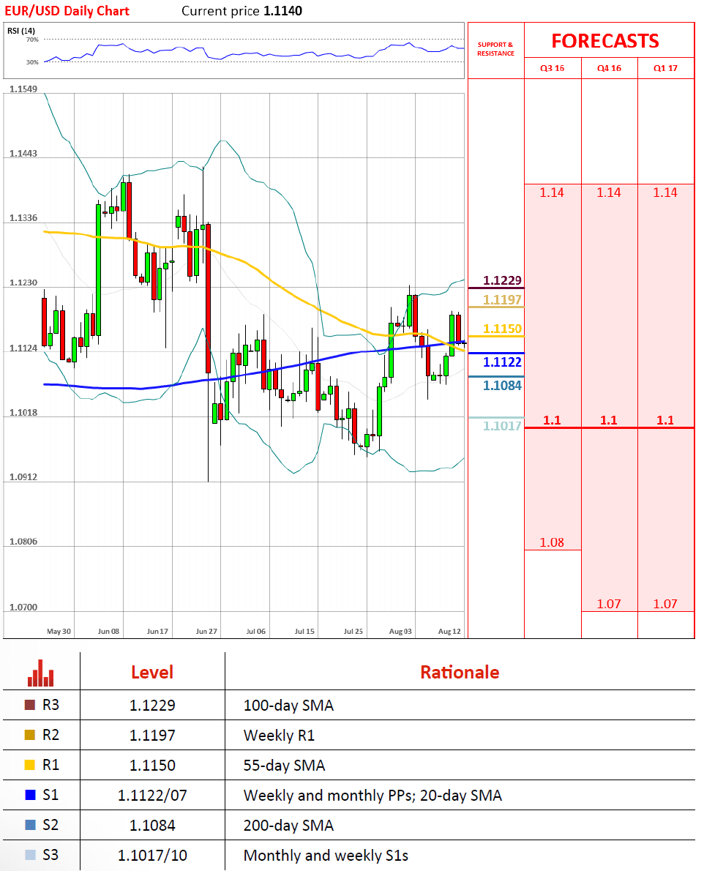Click the 1.1084 support level label
Screen dimensions: 704x871
[x=503, y=386]
